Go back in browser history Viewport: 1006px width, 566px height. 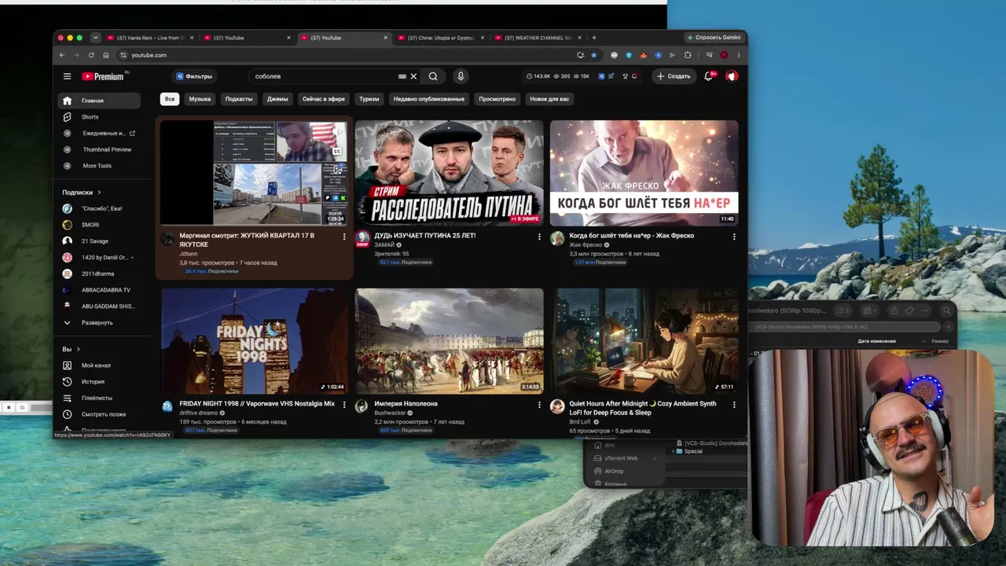62,55
